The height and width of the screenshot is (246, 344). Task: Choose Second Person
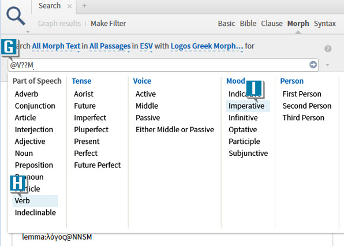point(307,106)
